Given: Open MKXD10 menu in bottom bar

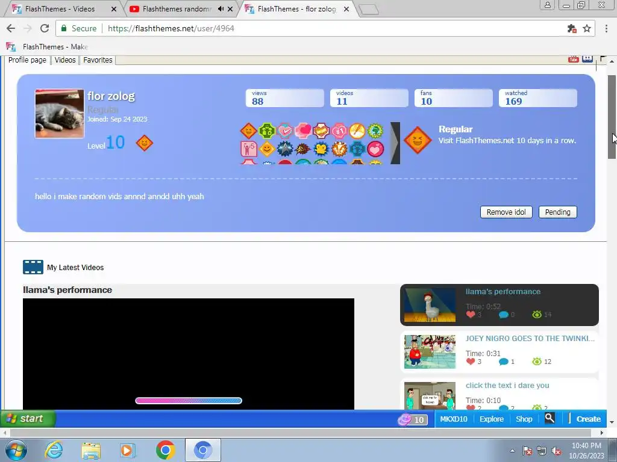Looking at the screenshot, I should [x=454, y=419].
